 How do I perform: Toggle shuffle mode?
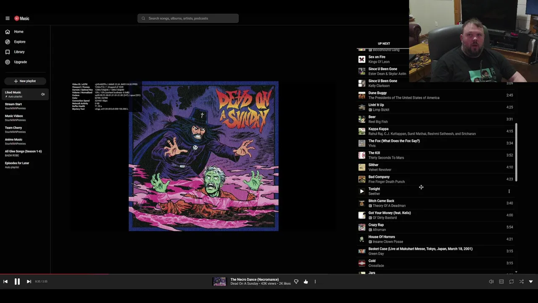pyautogui.click(x=522, y=282)
